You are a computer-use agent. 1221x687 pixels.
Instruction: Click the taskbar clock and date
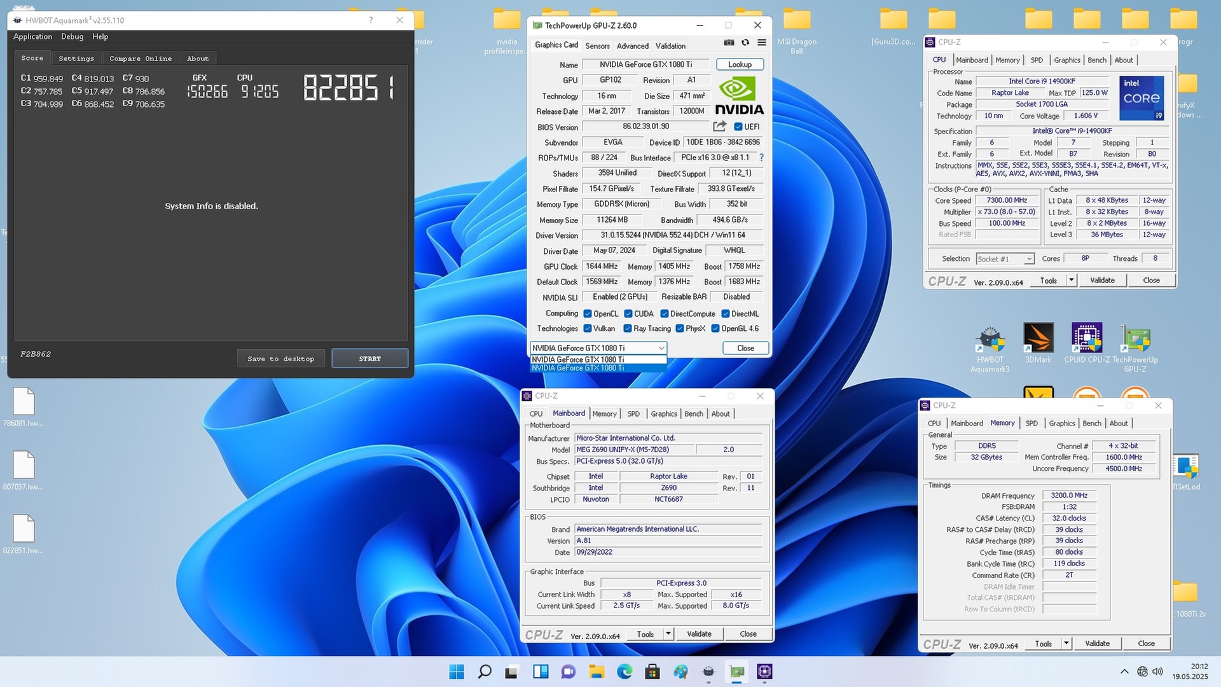click(x=1190, y=671)
